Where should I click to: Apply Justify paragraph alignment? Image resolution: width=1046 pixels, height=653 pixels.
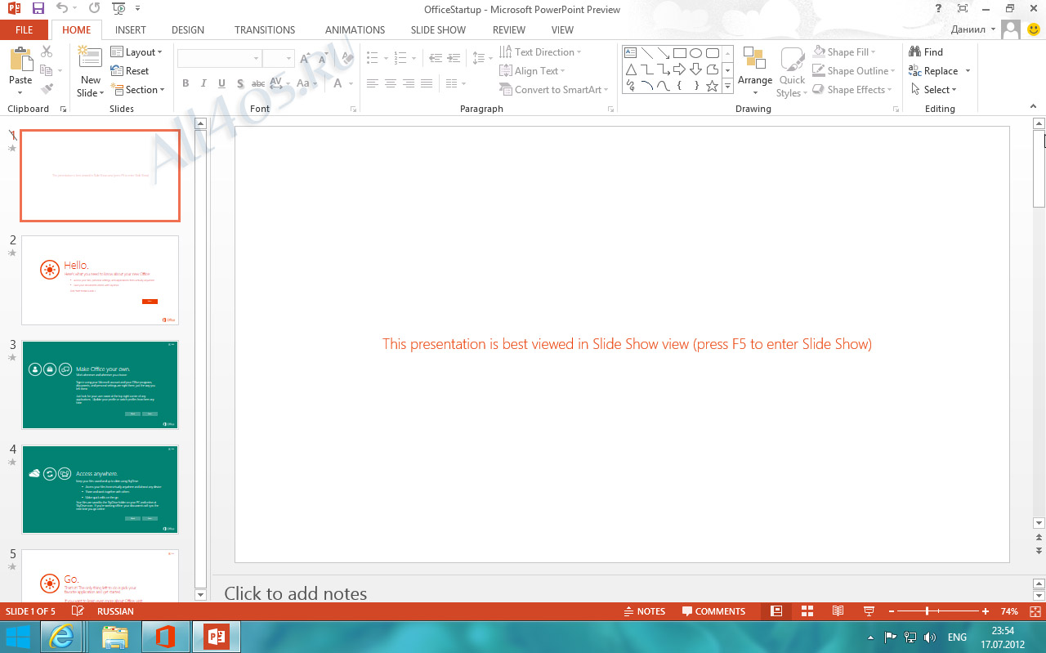[427, 83]
